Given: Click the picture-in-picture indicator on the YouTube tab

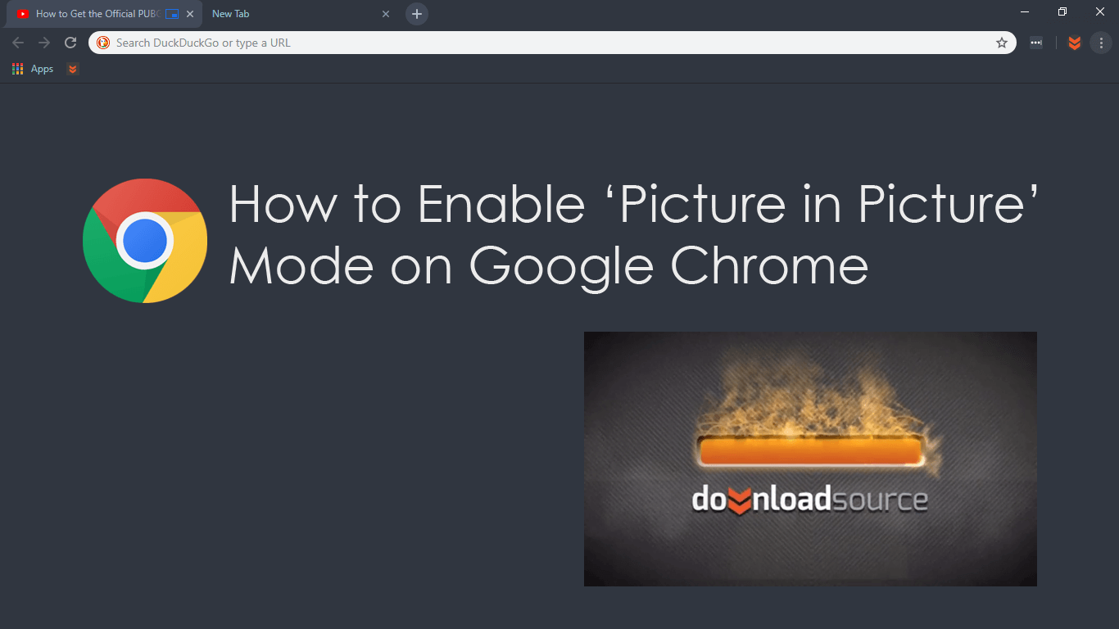Looking at the screenshot, I should [171, 14].
